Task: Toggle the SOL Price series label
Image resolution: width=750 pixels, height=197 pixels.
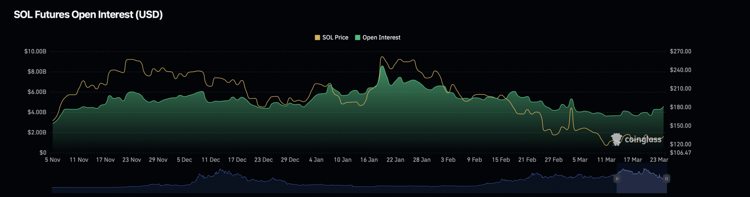Action: coord(335,38)
